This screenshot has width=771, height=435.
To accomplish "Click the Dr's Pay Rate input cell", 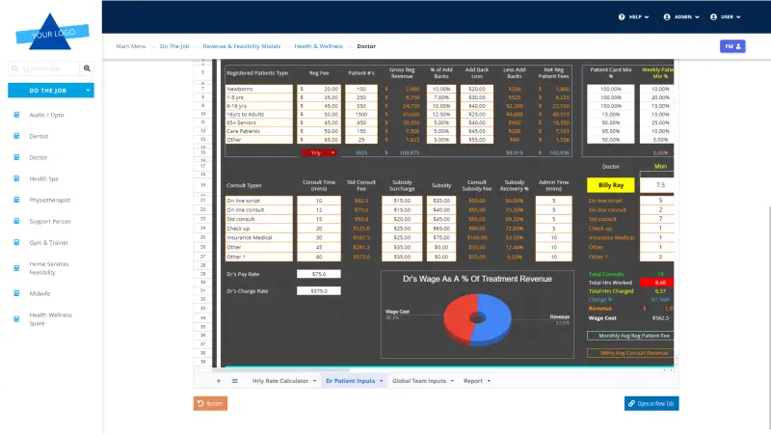I will [x=318, y=274].
